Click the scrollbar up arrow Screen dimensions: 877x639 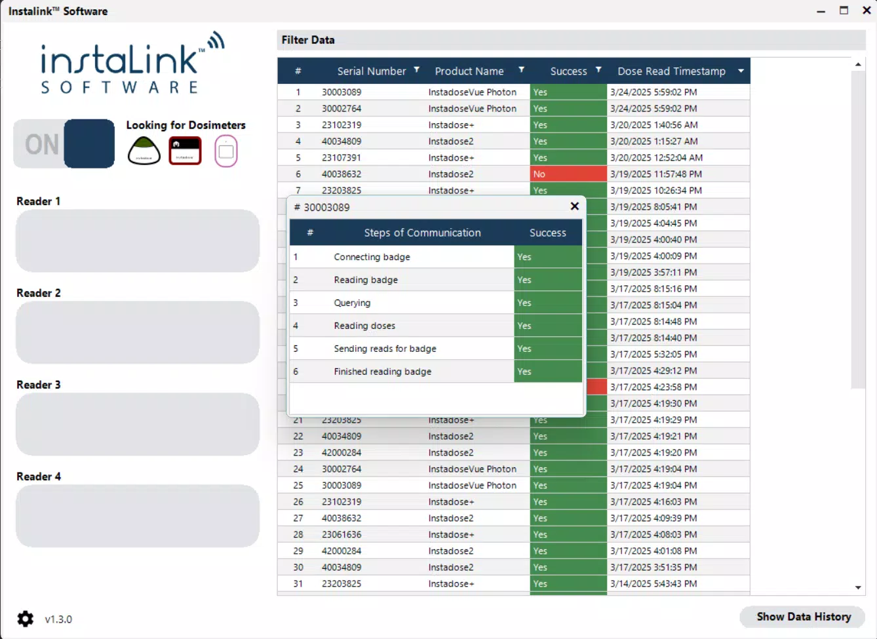point(858,64)
